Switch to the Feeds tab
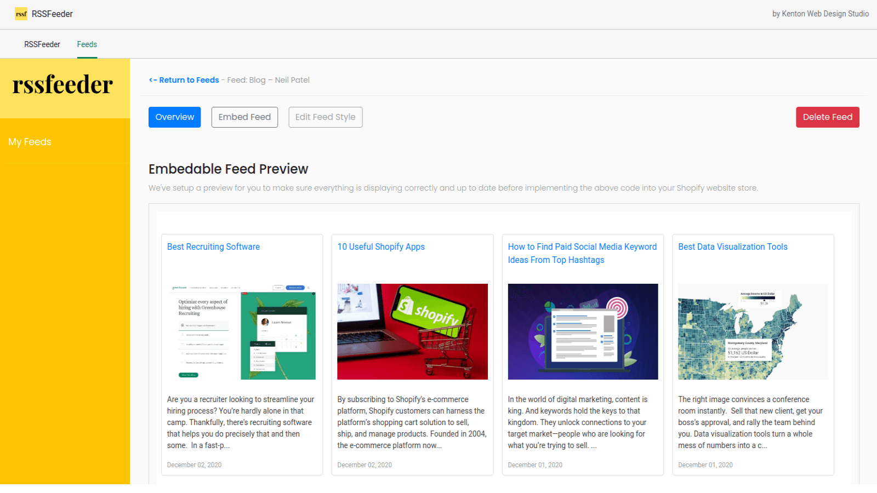Image resolution: width=877 pixels, height=493 pixels. [x=87, y=44]
